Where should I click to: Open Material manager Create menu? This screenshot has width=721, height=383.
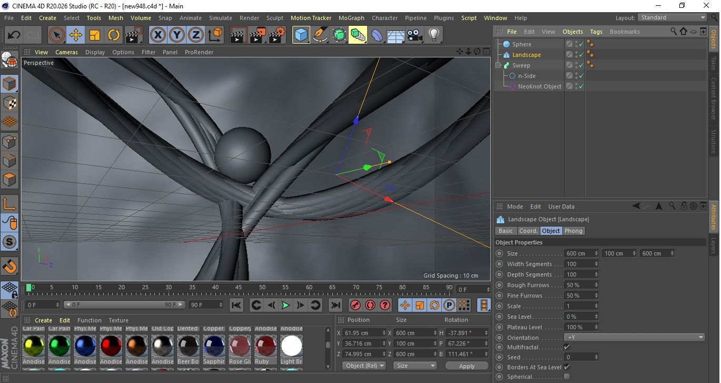43,320
